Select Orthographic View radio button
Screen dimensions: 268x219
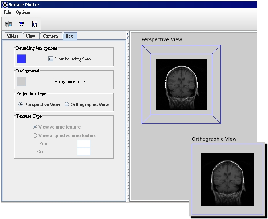click(67, 104)
